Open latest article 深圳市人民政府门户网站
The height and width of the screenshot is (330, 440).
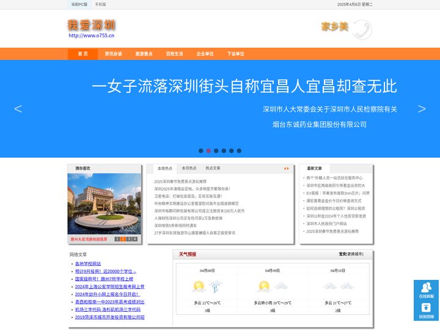coord(326,224)
